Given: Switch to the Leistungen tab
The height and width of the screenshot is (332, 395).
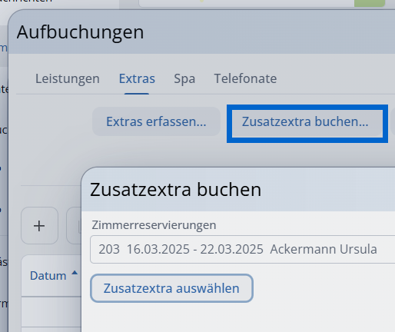Looking at the screenshot, I should point(68,78).
